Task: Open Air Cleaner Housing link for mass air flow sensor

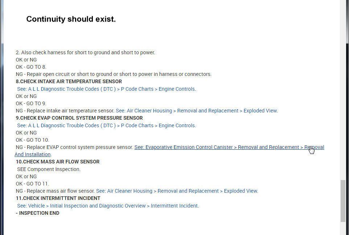Action: pyautogui.click(x=177, y=191)
